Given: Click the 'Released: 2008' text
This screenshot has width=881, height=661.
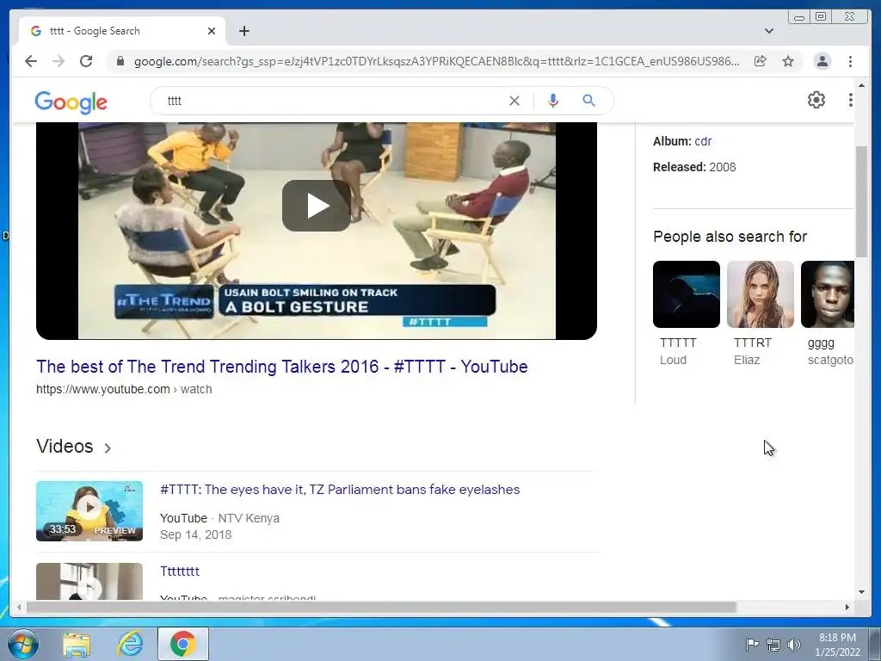Looking at the screenshot, I should (694, 167).
